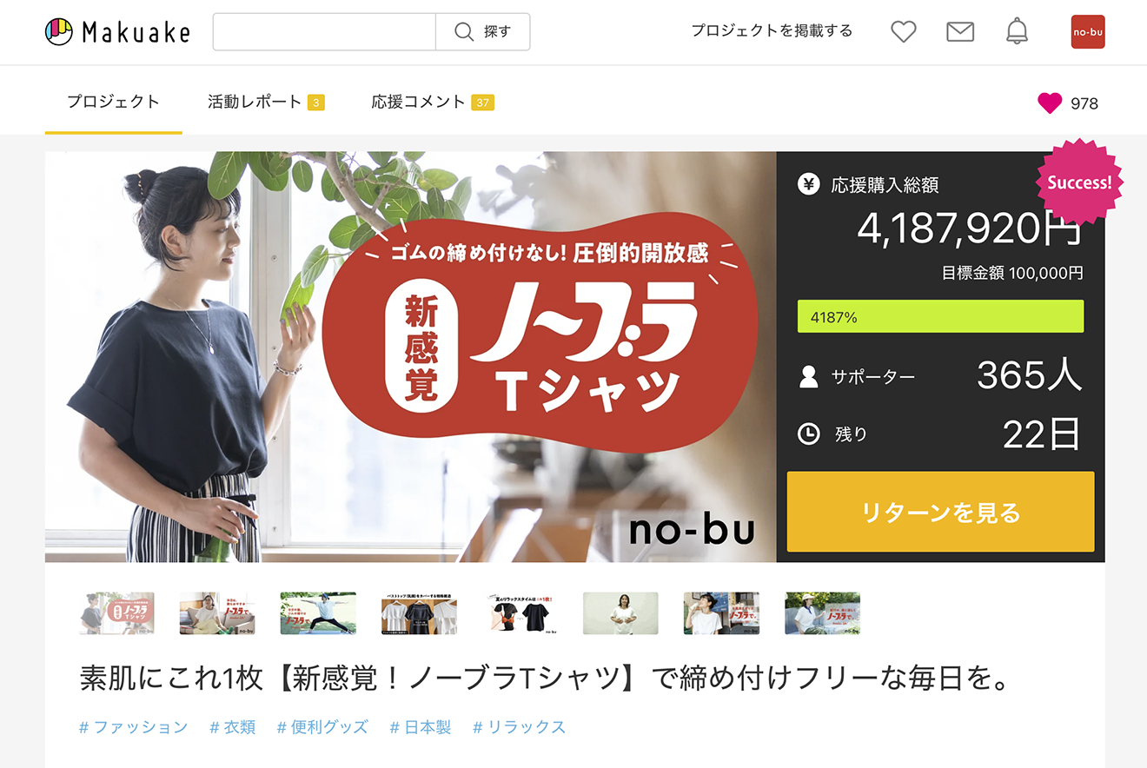Viewport: 1147px width, 768px height.
Task: Select the プロジェクト tab
Action: click(x=114, y=102)
